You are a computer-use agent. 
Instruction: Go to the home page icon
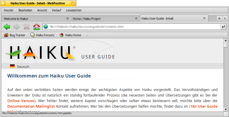[36, 27]
